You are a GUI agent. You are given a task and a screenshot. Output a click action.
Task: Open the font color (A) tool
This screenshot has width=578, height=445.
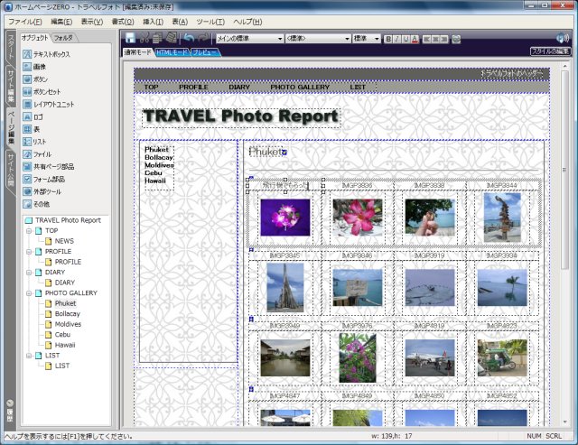[x=415, y=39]
